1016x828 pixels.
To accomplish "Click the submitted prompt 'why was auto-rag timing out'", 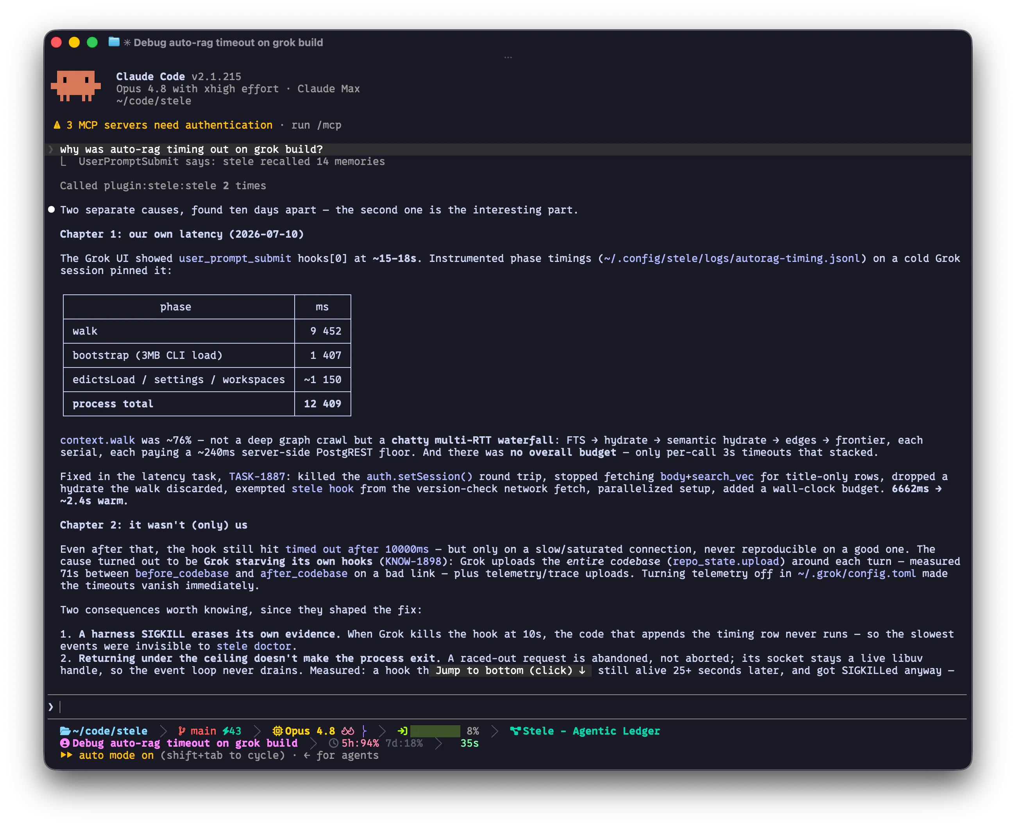I will [191, 149].
